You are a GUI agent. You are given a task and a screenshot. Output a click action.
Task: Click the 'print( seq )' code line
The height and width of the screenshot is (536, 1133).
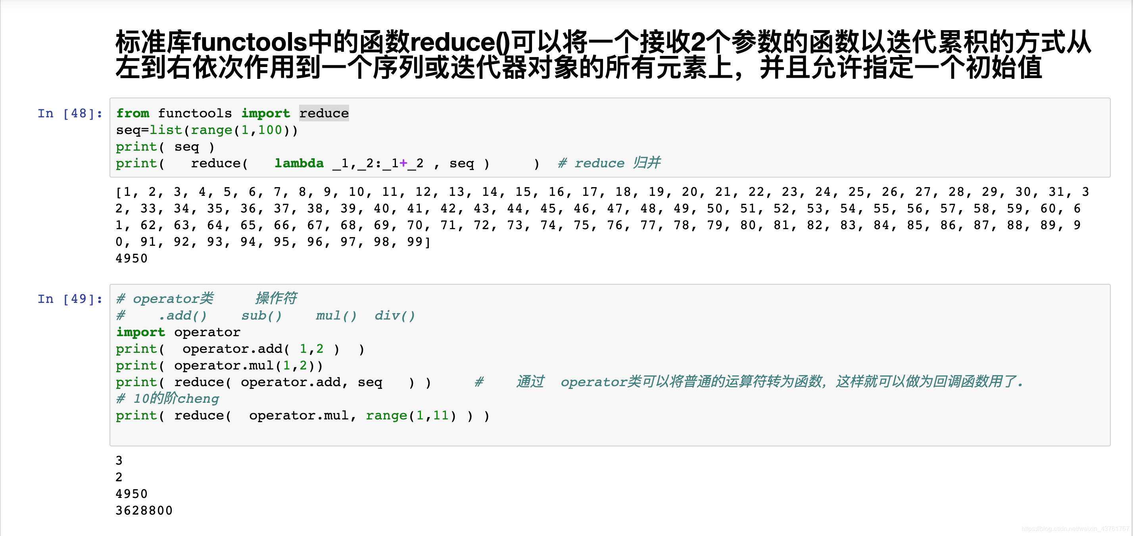[165, 147]
